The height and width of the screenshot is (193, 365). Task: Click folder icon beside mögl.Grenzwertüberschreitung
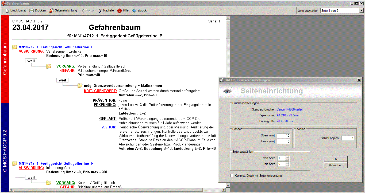(80, 85)
